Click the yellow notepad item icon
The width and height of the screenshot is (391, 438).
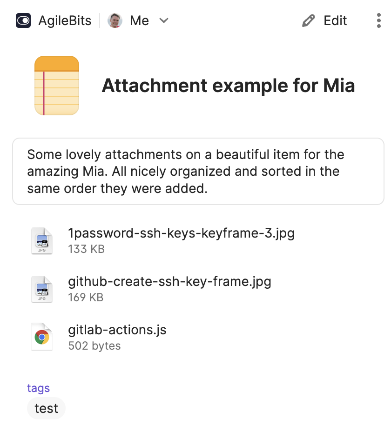[x=57, y=86]
